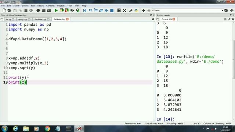
Task: Open Google Chrome from the taskbar
Action: coord(47,129)
